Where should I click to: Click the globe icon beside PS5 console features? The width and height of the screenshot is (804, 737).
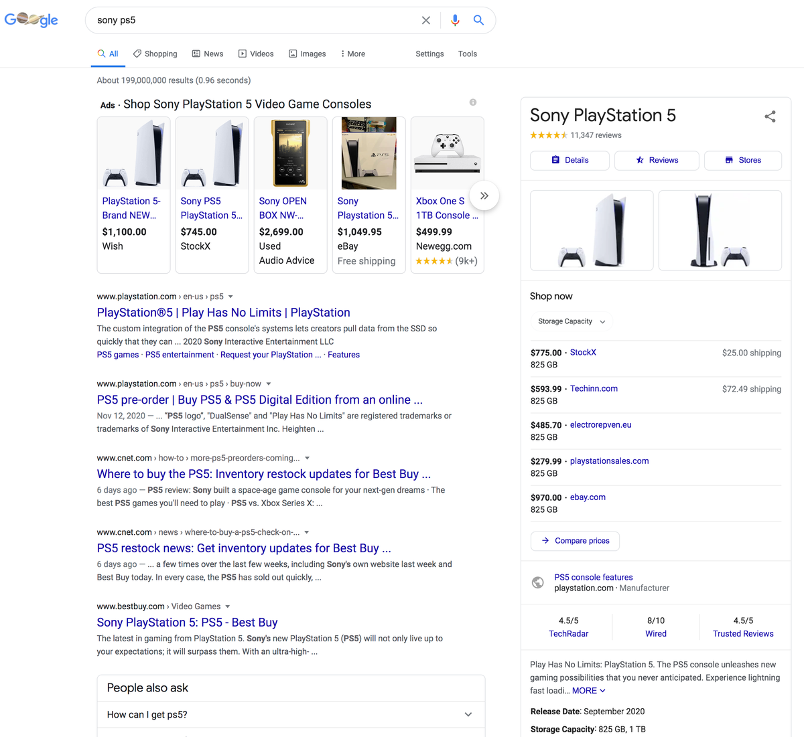[x=537, y=582]
